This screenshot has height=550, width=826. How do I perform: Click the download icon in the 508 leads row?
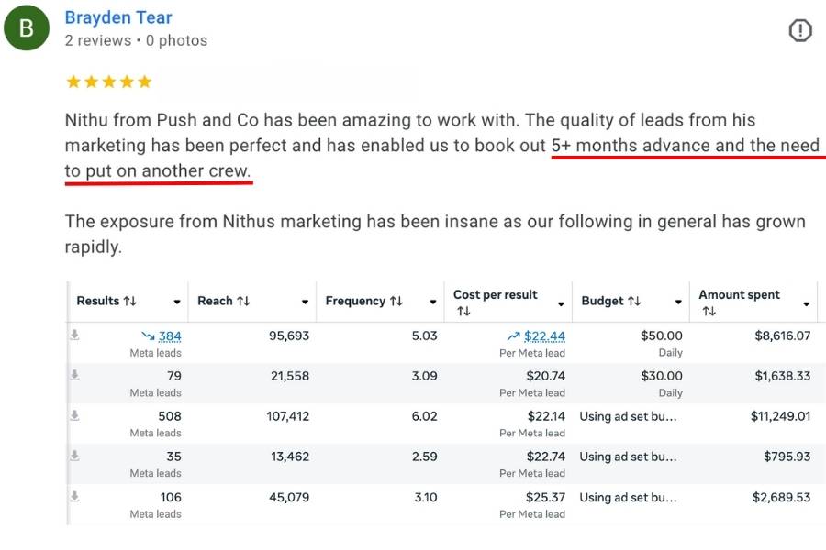tap(75, 415)
